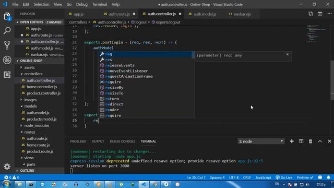Kill terminal with the trash icon
334x188 pixels.
pyautogui.click(x=311, y=142)
